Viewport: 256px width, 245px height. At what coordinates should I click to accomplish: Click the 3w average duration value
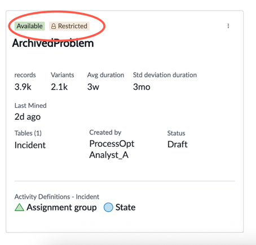[x=93, y=87]
